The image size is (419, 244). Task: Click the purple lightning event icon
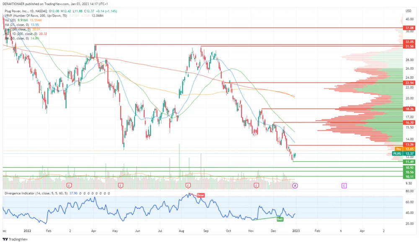tap(295, 185)
